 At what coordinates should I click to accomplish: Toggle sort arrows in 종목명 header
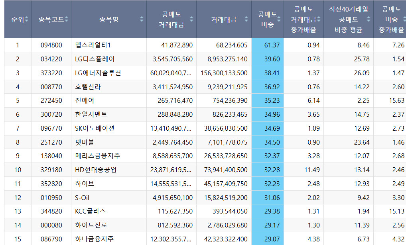pos(142,19)
